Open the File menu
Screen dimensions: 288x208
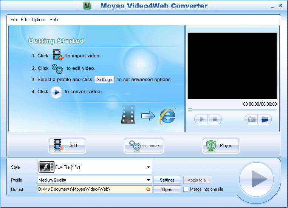[x=14, y=20]
